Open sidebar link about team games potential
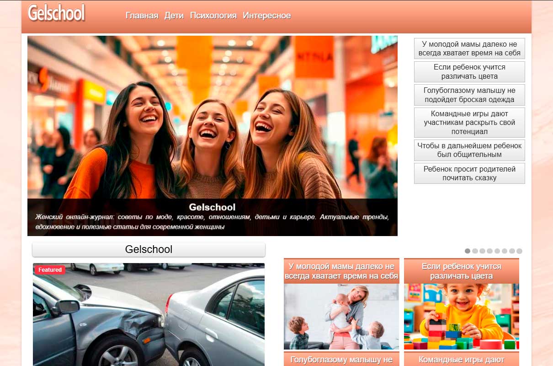Image resolution: width=553 pixels, height=366 pixels. click(469, 122)
